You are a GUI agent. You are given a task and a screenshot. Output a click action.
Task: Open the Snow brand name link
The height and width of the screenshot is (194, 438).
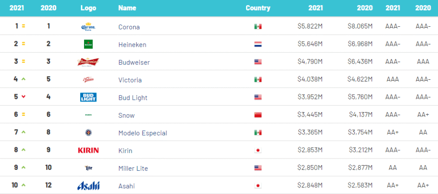pyautogui.click(x=126, y=115)
